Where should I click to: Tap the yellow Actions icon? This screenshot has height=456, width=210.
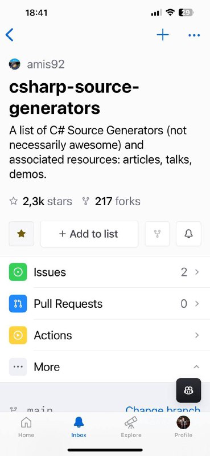pos(18,335)
